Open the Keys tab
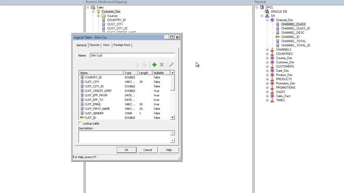This screenshot has height=193, width=344. [x=106, y=45]
